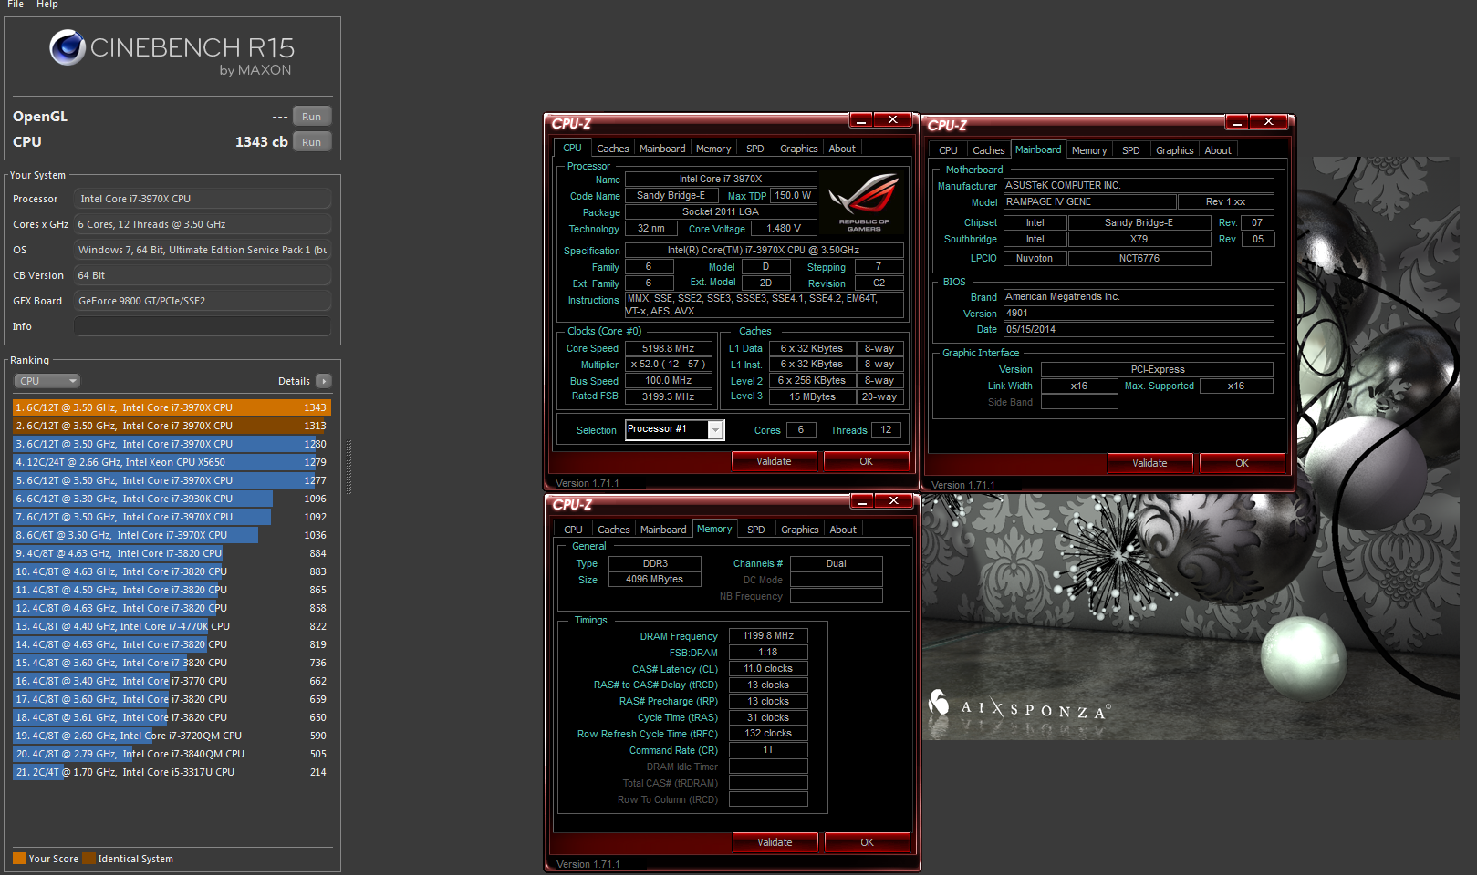Click the Identical System legend swatch
The image size is (1477, 875).
pos(88,859)
